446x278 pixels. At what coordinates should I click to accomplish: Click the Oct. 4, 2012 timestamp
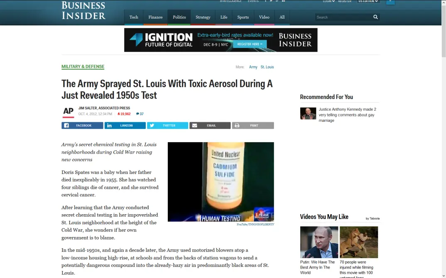(x=95, y=114)
